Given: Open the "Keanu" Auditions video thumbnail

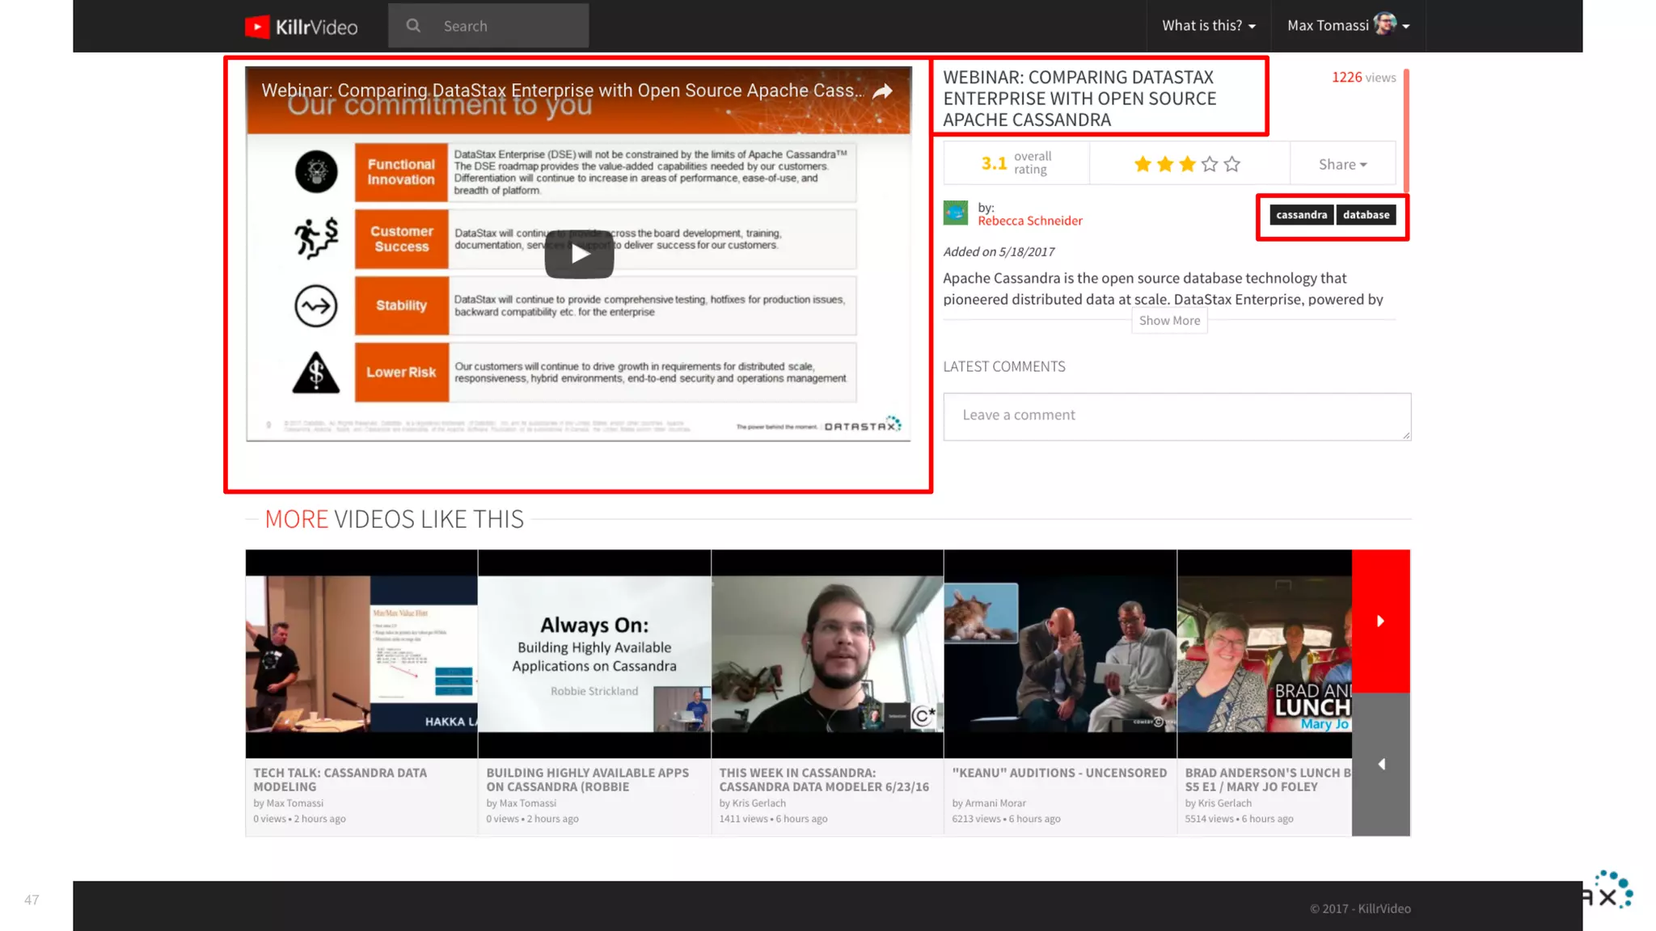Looking at the screenshot, I should [x=1059, y=653].
